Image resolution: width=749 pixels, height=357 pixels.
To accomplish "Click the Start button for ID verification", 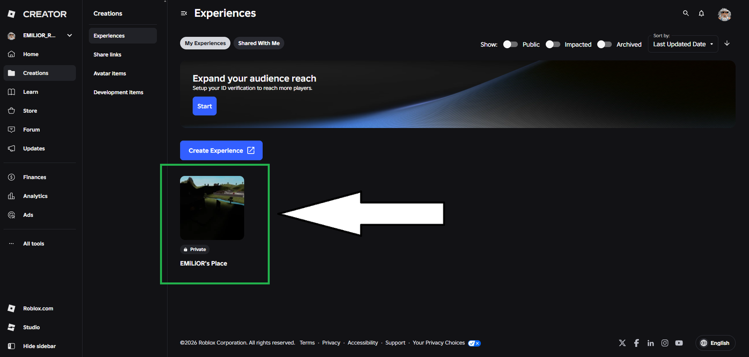I will point(205,106).
